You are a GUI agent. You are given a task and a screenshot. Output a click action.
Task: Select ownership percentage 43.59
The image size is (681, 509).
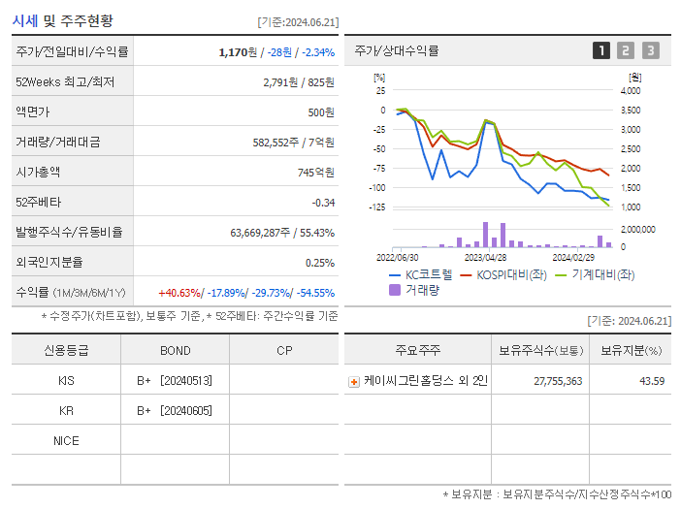(652, 381)
